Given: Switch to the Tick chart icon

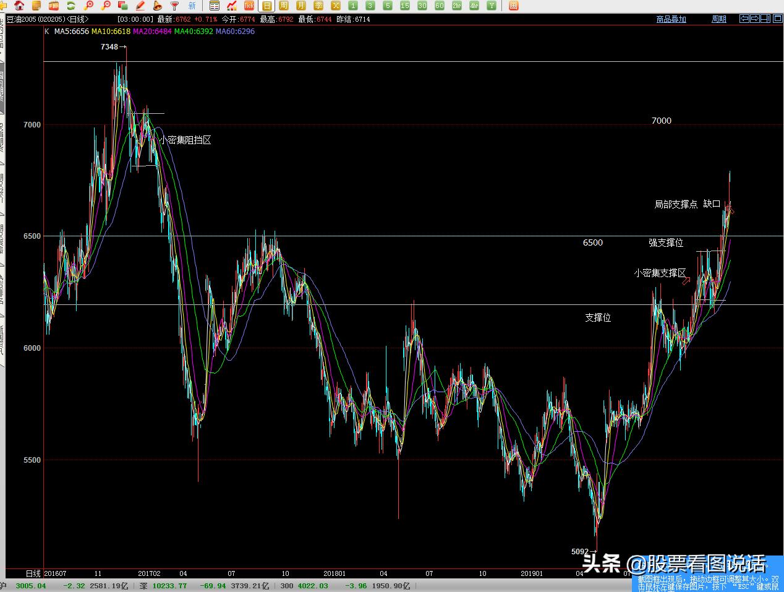Looking at the screenshot, I should (x=249, y=6).
